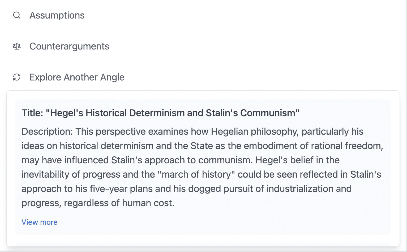The image size is (407, 252).
Task: Select the Counterarguments option
Action: pyautogui.click(x=69, y=46)
